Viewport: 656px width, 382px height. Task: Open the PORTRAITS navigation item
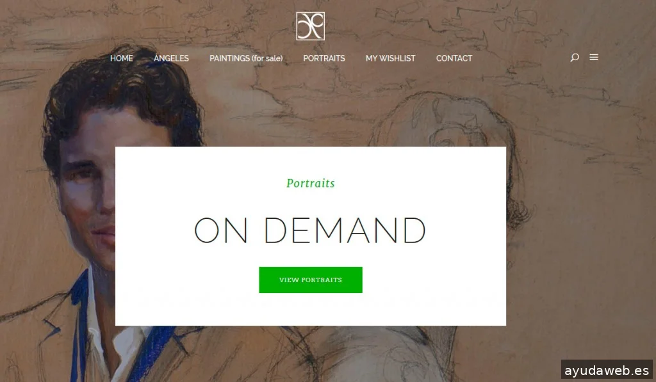coord(324,58)
